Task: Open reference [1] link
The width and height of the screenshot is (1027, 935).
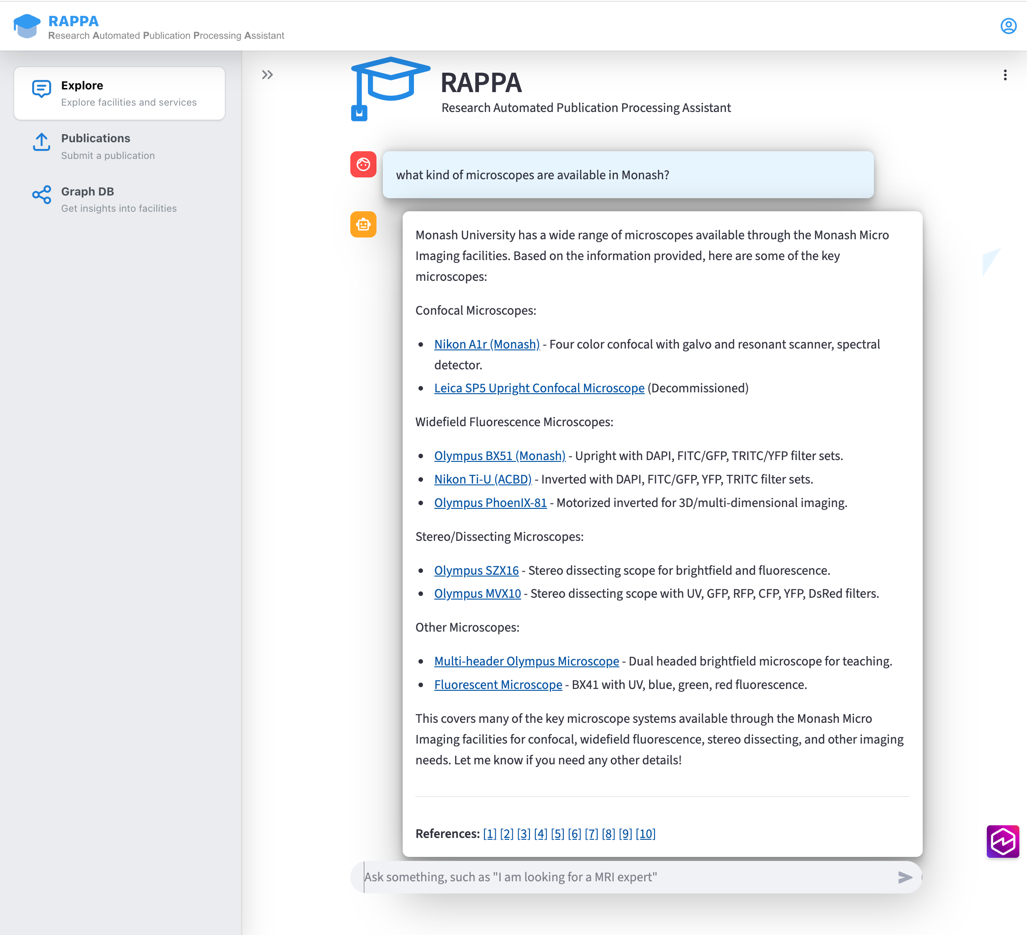Action: [489, 833]
